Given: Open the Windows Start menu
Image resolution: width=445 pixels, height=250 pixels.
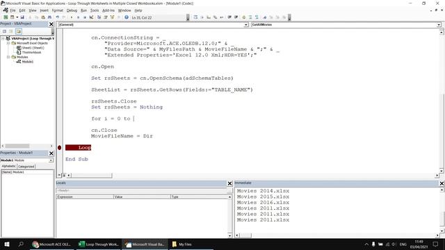Looking at the screenshot, I should pos(7,244).
